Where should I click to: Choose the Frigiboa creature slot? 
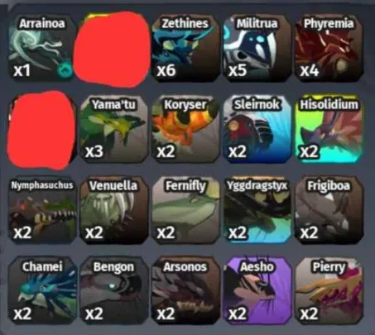point(329,210)
